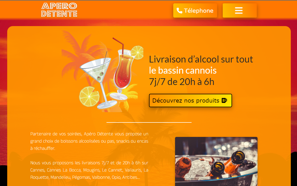Click the beer mug icon
Image resolution: width=297 pixels, height=186 pixels.
coord(225,100)
